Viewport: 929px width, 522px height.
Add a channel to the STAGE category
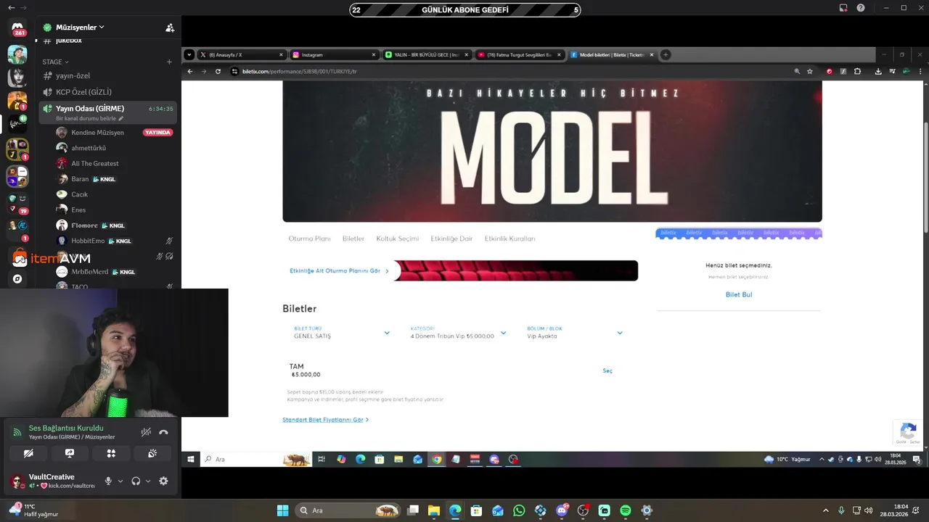coord(169,62)
